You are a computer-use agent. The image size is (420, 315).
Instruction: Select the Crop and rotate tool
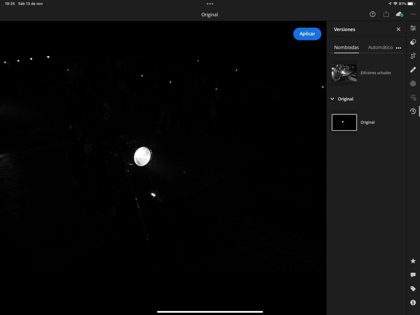413,56
